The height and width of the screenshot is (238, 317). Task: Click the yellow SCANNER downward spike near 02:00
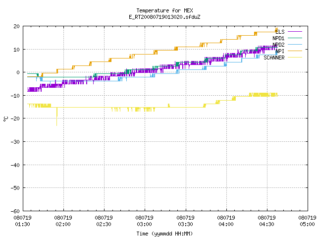(x=57, y=117)
